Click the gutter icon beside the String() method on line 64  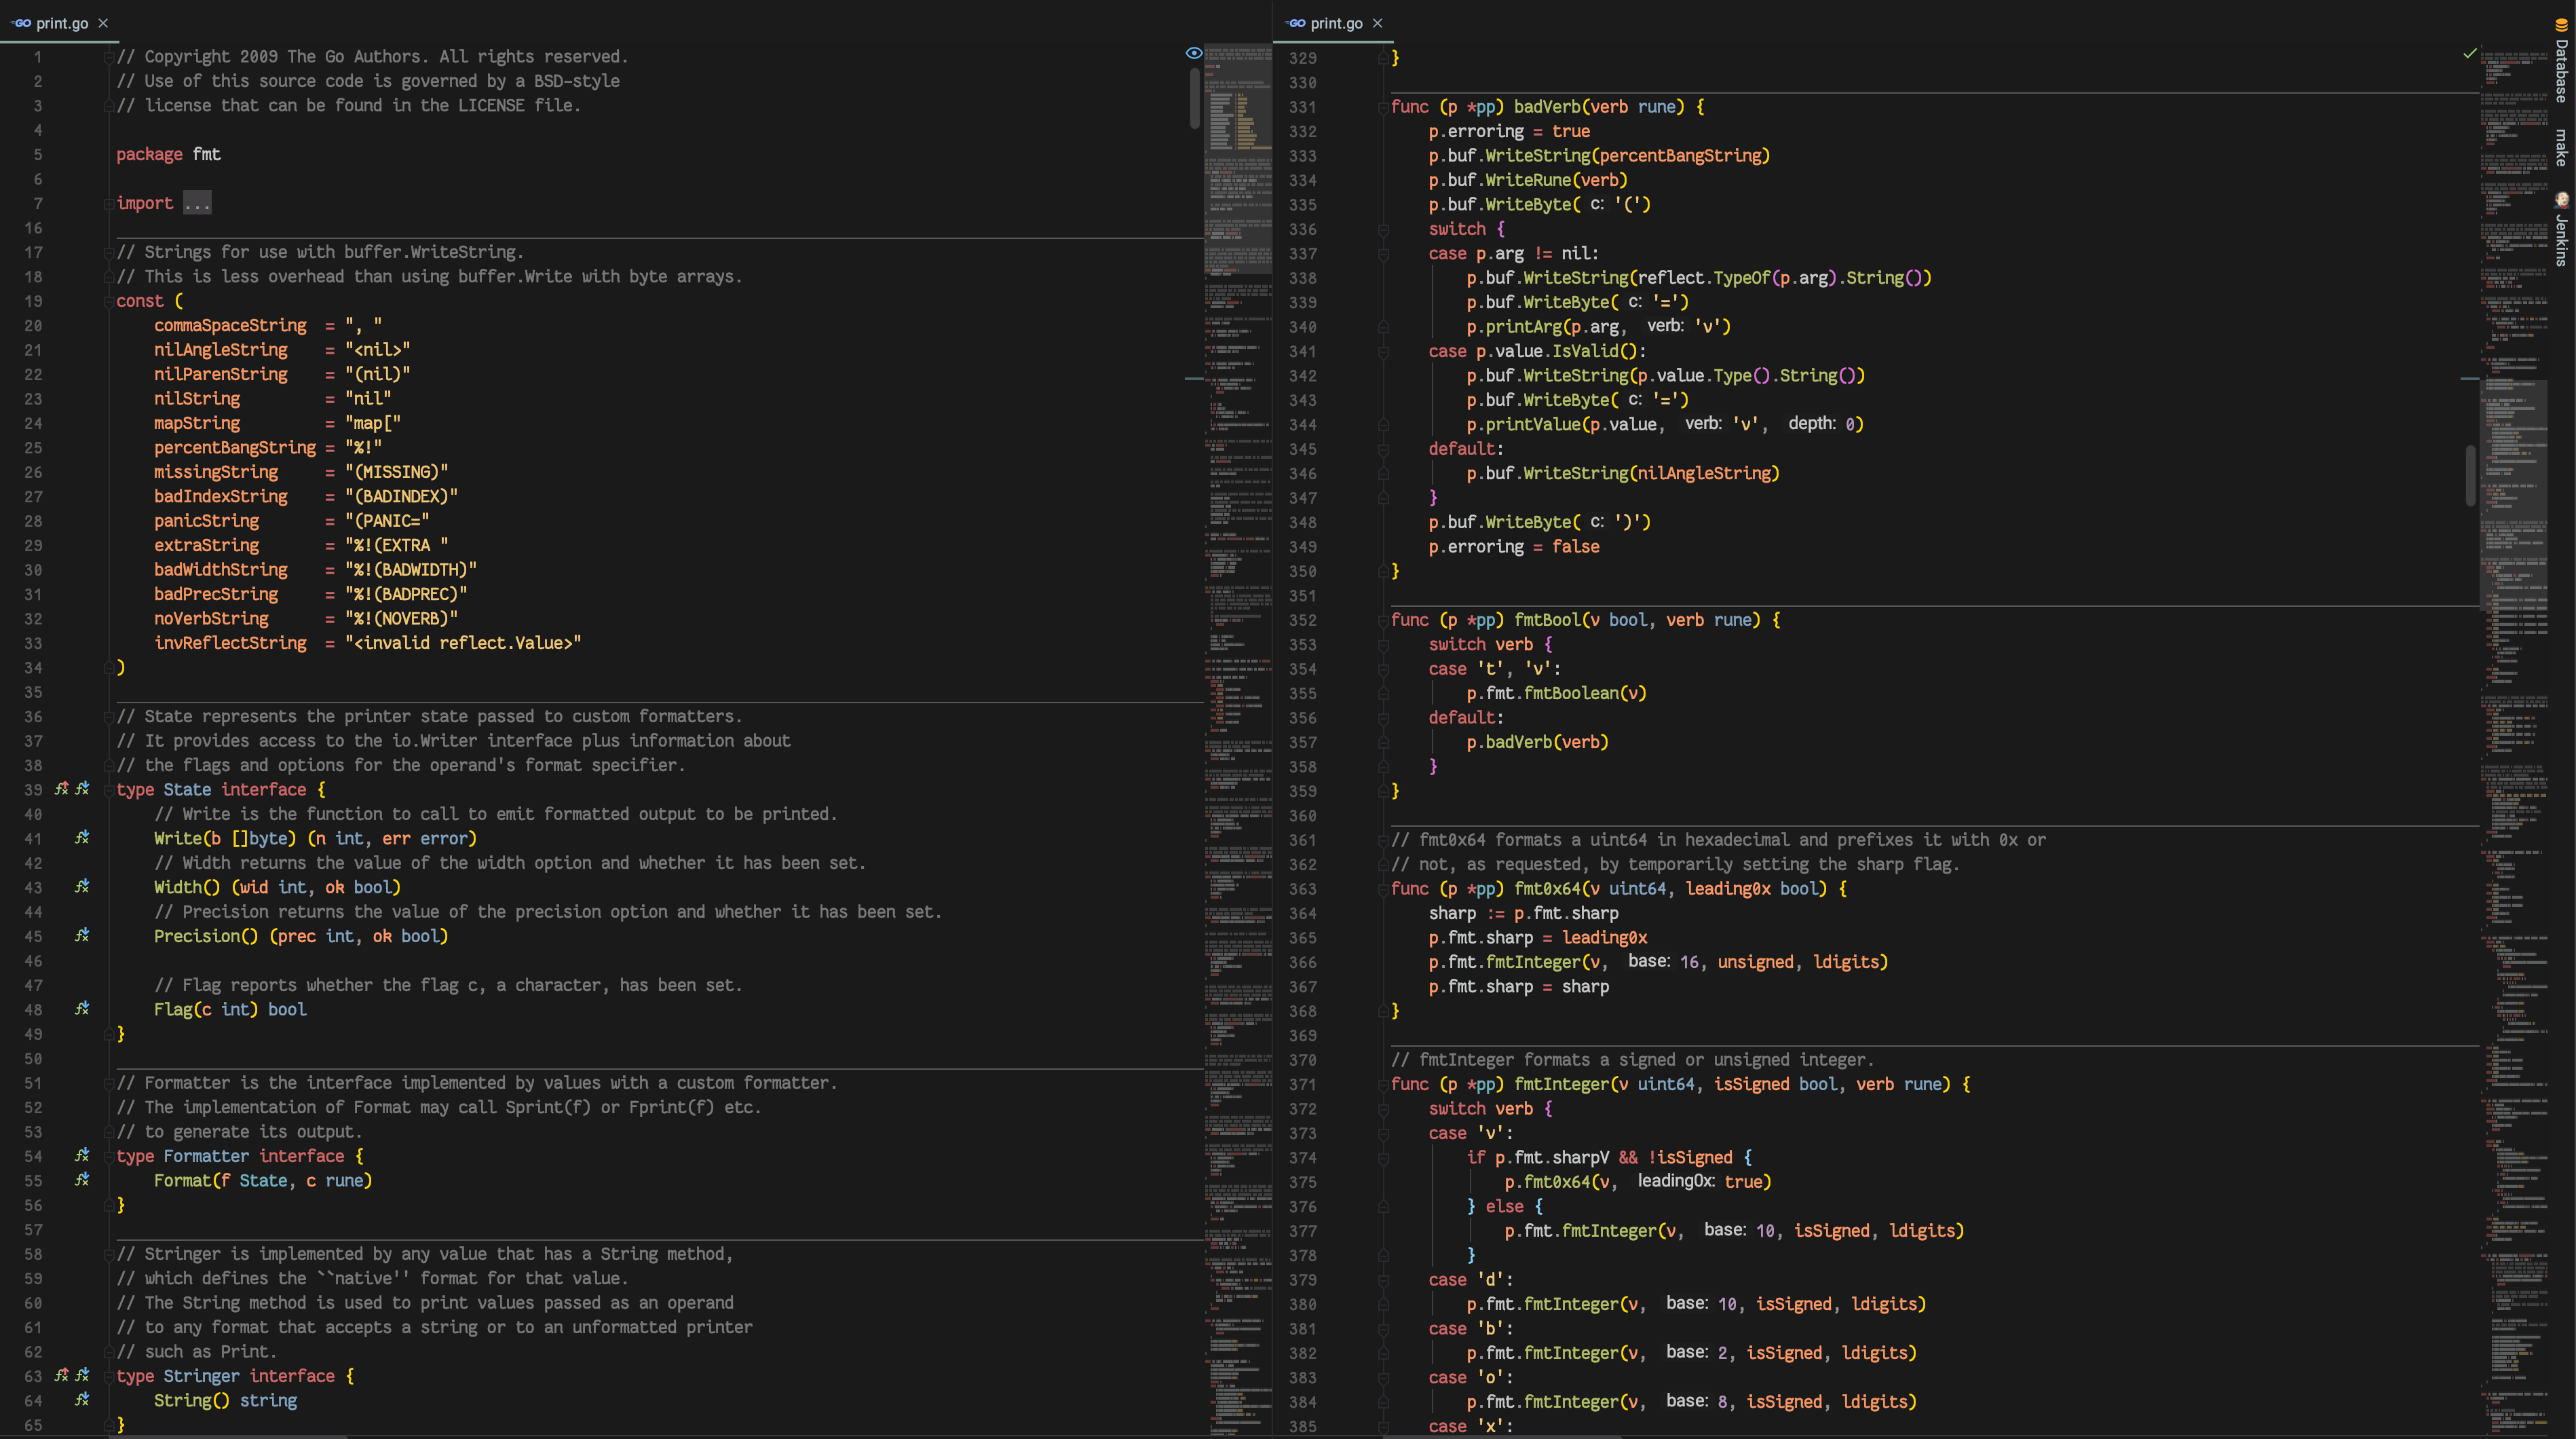(82, 1400)
